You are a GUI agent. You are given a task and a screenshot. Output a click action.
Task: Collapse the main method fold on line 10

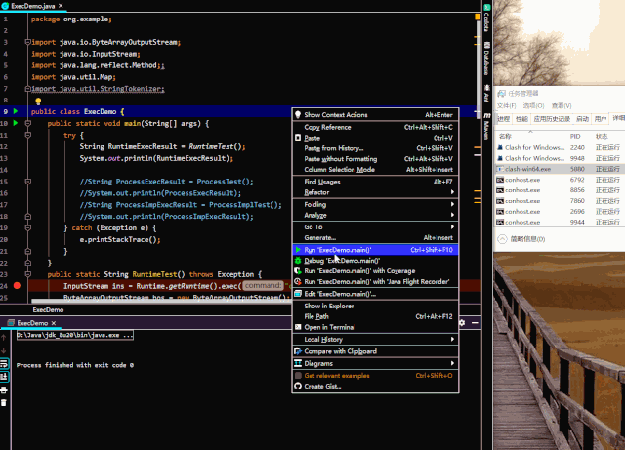28,123
